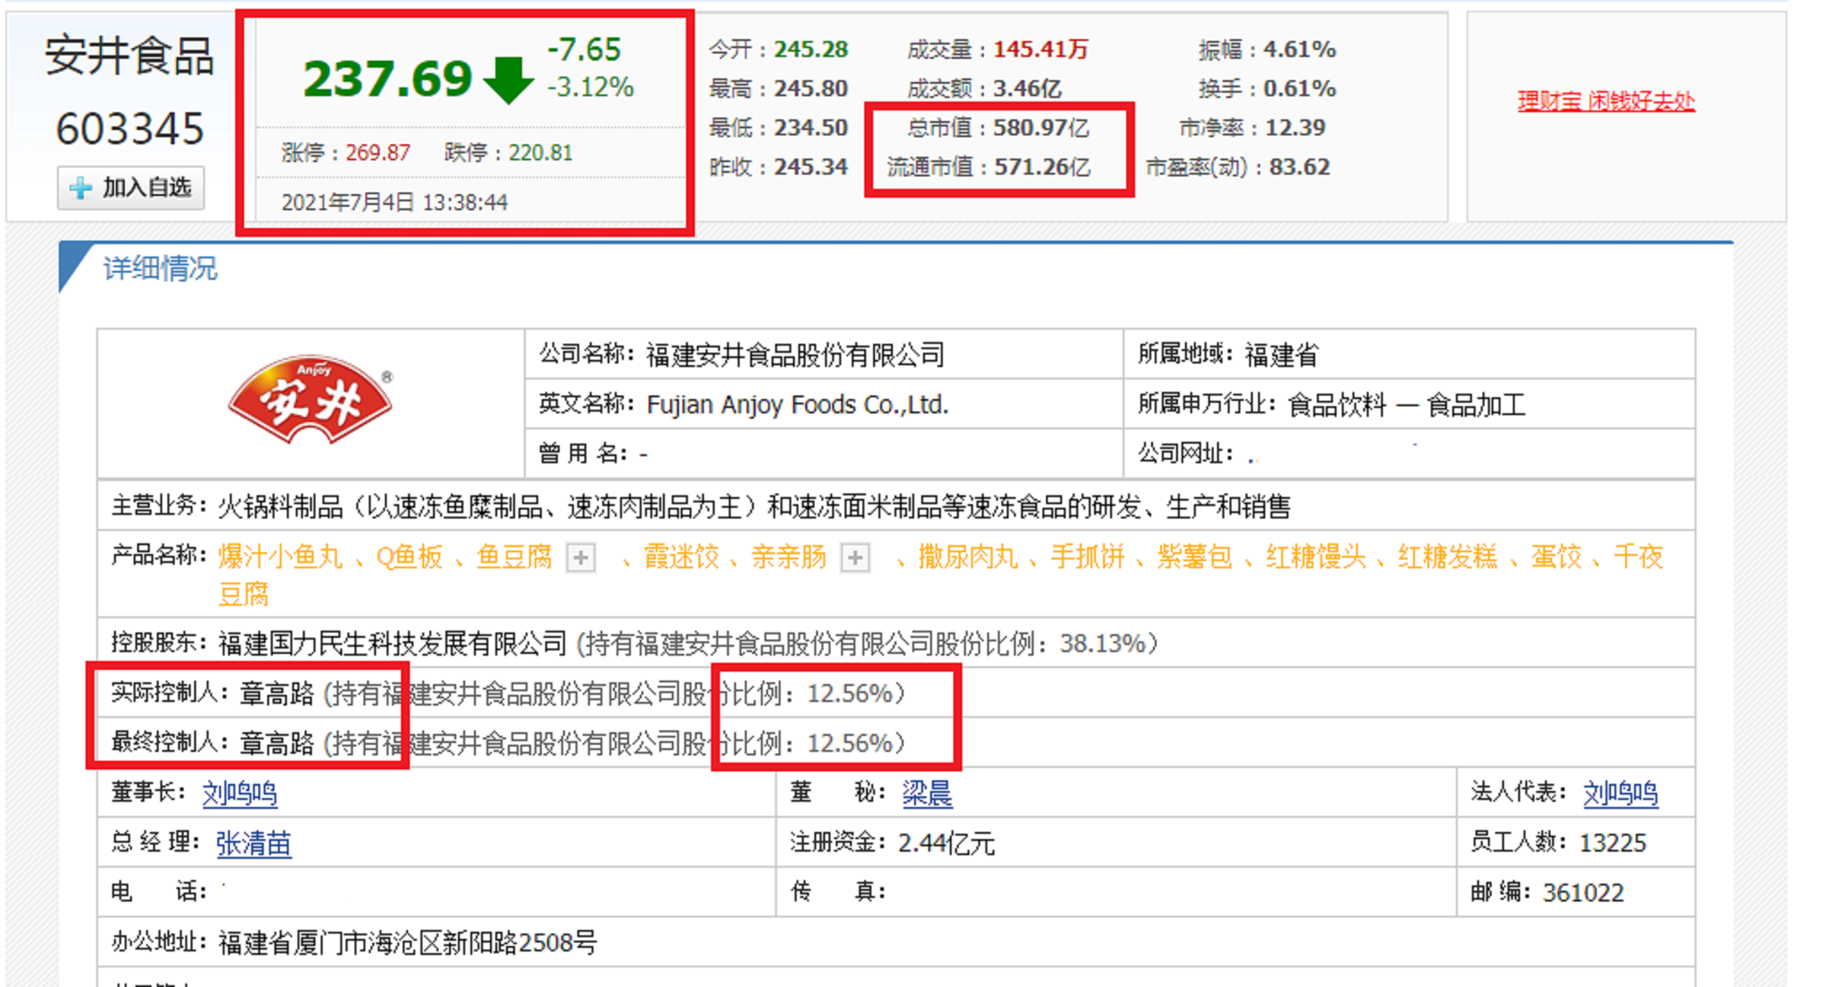Viewport: 1823px width, 987px height.
Task: Open general manager 张清苗 link
Action: (254, 843)
